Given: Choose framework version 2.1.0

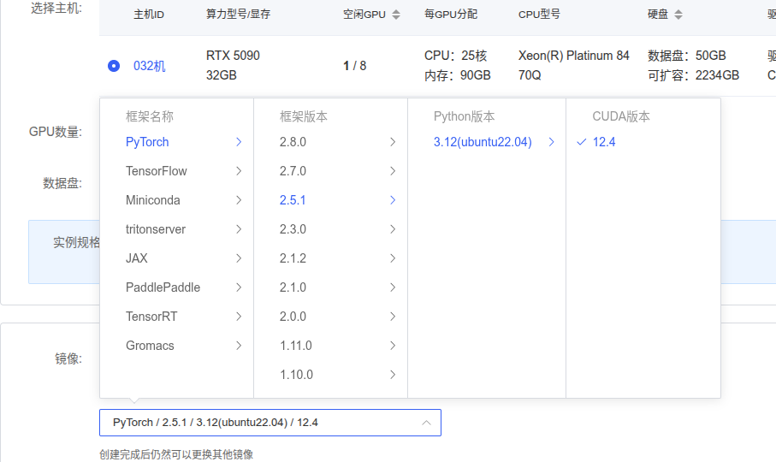Looking at the screenshot, I should point(293,287).
